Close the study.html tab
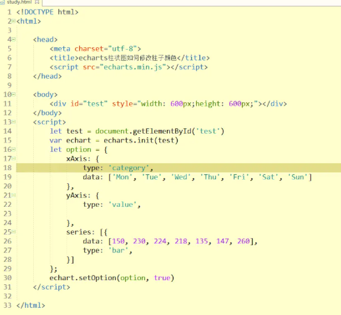 tap(37, 2)
